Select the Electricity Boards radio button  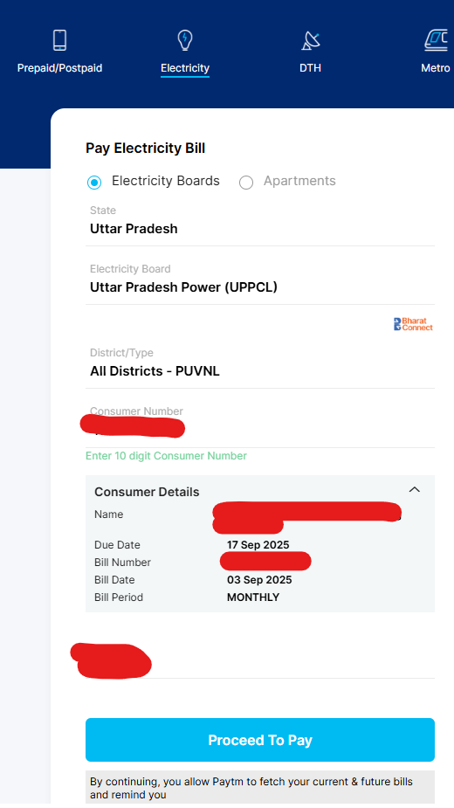(x=94, y=182)
